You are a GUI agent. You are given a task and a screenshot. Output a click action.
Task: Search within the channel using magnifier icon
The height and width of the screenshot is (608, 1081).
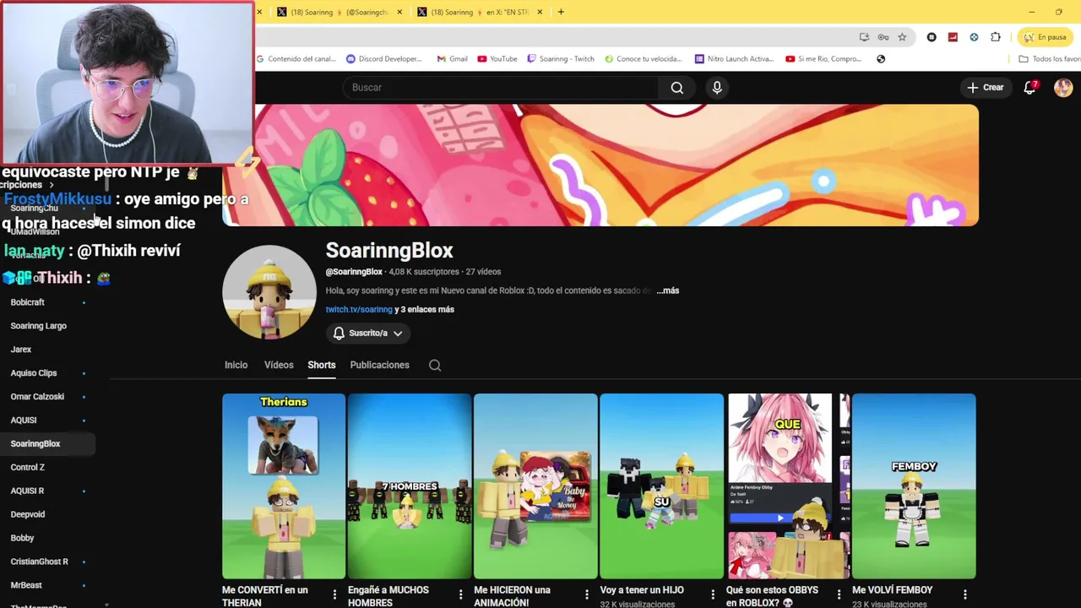(435, 365)
